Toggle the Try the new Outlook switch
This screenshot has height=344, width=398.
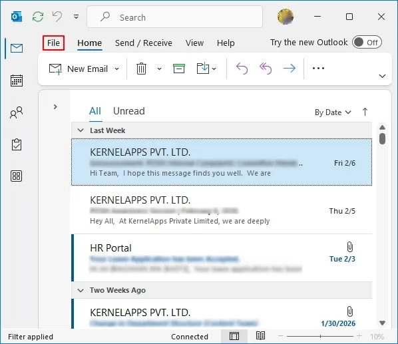(x=367, y=43)
